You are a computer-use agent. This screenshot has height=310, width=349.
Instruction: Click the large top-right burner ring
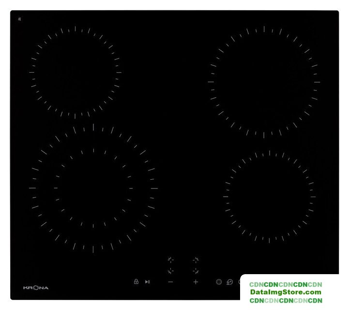pyautogui.click(x=264, y=81)
